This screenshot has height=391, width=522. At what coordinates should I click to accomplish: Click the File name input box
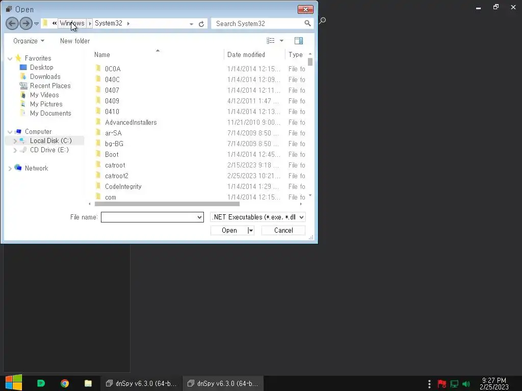click(x=149, y=217)
